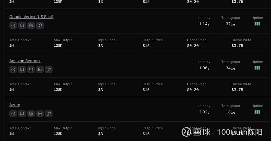Click the shield icon under Amazon Bedrock

[31, 70]
